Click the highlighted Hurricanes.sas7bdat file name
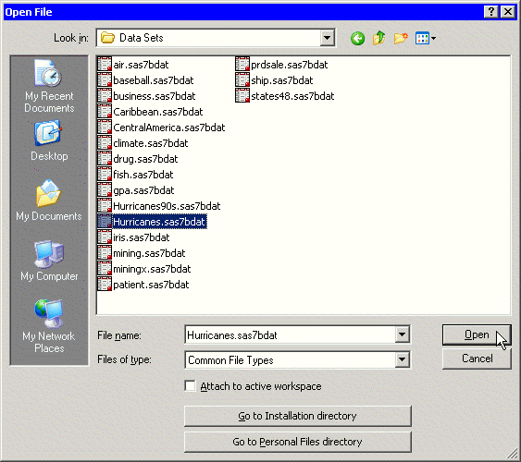This screenshot has height=462, width=521. 159,222
